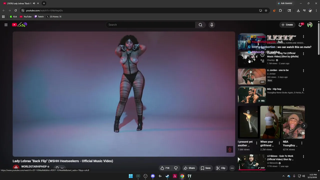Viewport: 320px width, 180px height.
Task: Add Chuckyy King Tut to queue
Action: 262,61
